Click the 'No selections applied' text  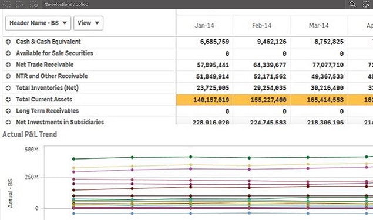pos(66,4)
